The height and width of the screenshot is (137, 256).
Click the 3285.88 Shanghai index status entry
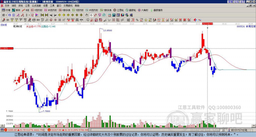25,130
